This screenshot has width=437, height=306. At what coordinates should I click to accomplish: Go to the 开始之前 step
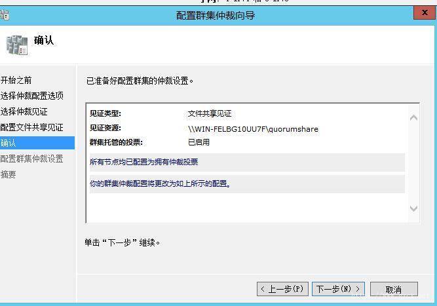pos(16,80)
